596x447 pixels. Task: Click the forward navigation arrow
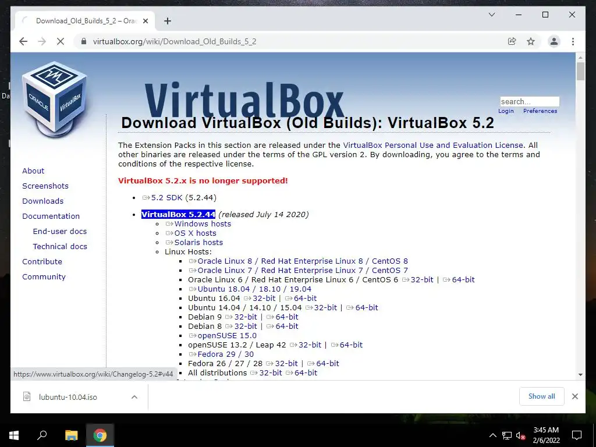point(42,41)
